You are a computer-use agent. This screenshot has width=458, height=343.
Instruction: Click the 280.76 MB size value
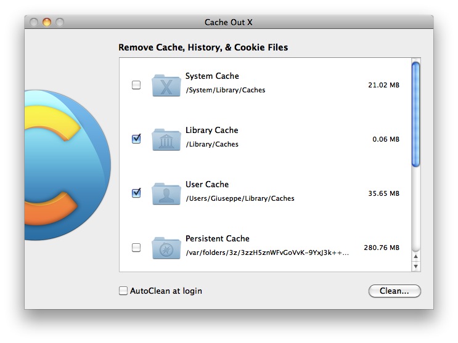(382, 248)
